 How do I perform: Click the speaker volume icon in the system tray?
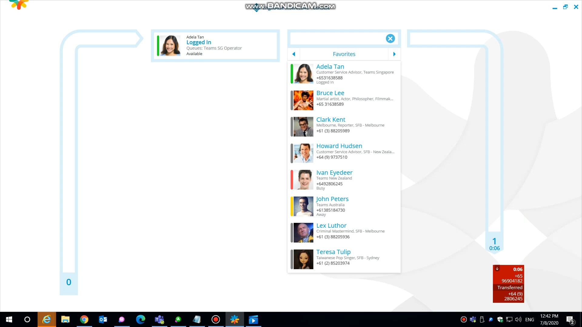[518, 319]
